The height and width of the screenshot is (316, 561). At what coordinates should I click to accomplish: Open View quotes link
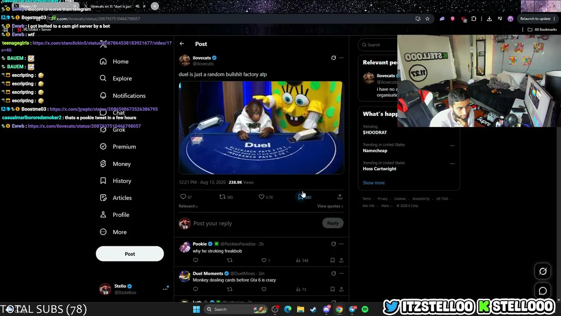(330, 206)
